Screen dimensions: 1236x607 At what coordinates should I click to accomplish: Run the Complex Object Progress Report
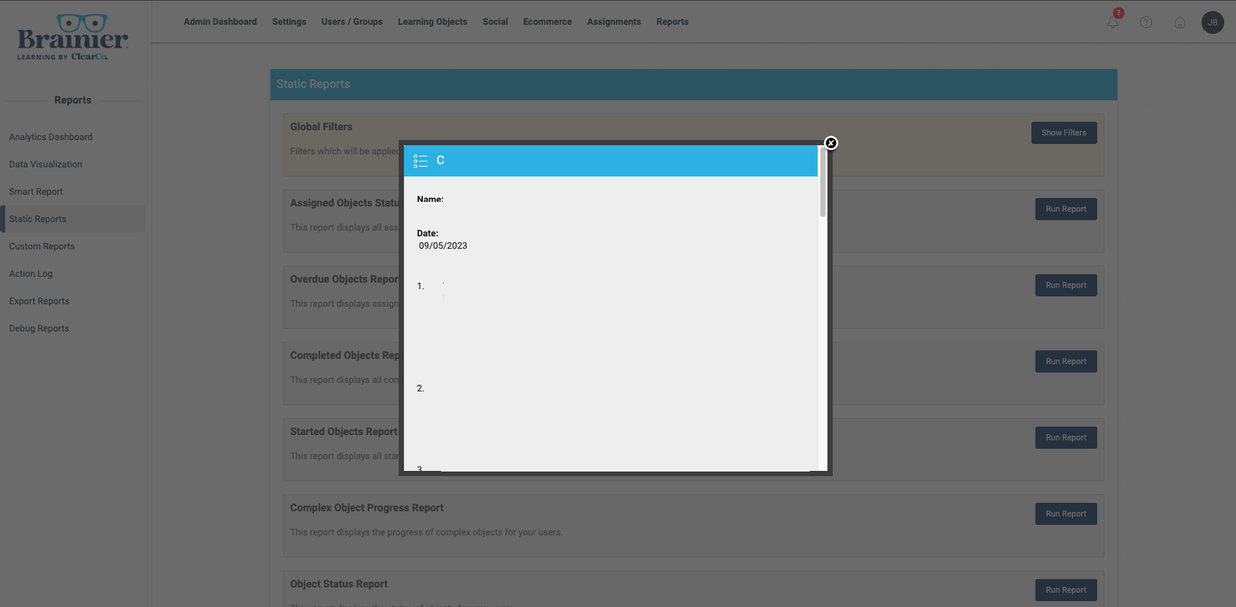(1066, 514)
